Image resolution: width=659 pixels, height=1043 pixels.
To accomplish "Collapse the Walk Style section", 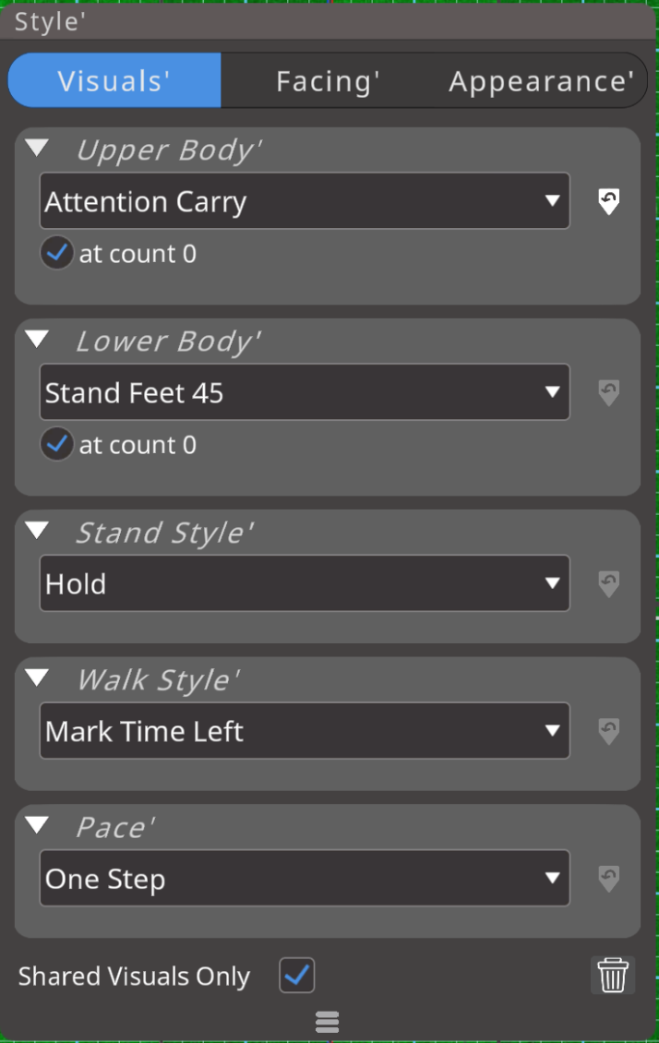I will (x=37, y=678).
